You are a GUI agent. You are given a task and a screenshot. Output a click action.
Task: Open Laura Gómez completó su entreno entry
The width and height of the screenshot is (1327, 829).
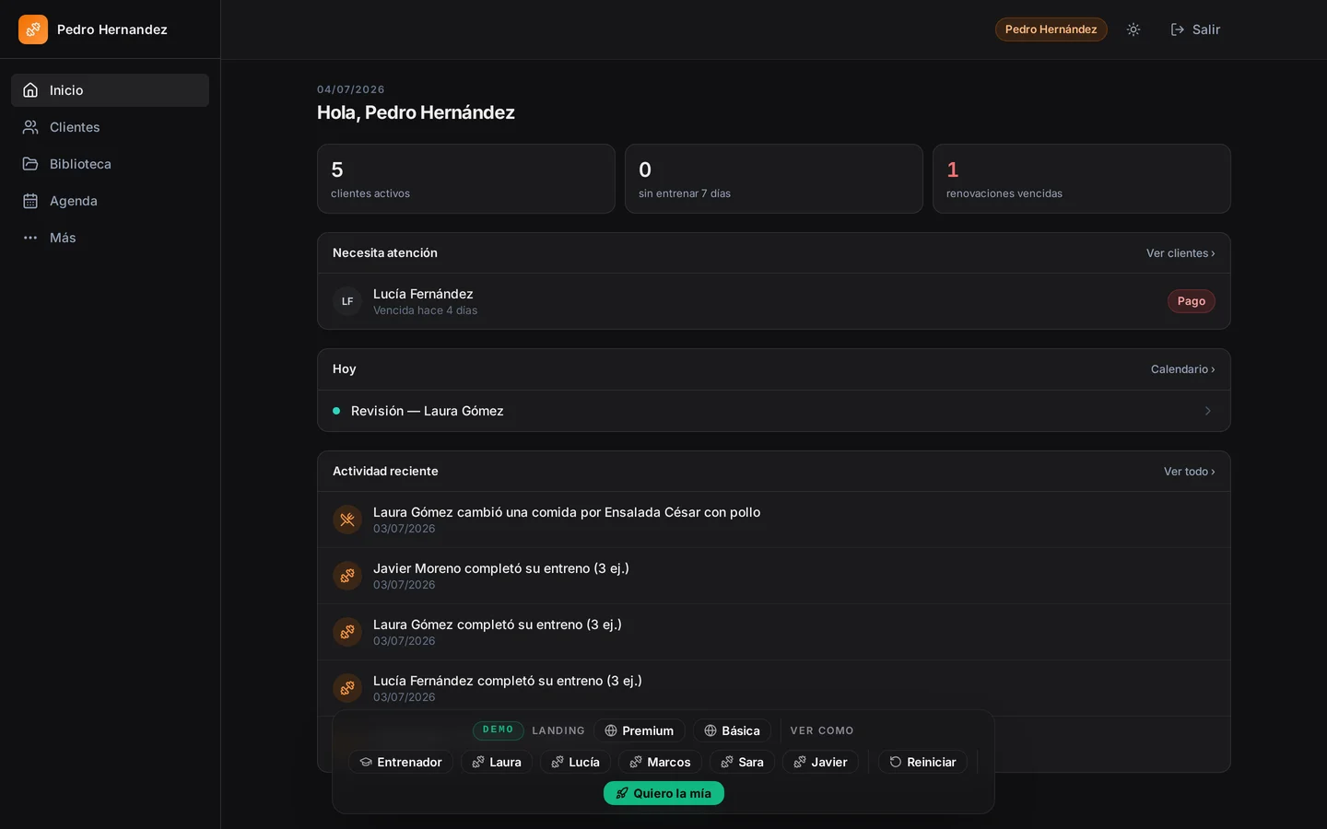click(x=774, y=632)
